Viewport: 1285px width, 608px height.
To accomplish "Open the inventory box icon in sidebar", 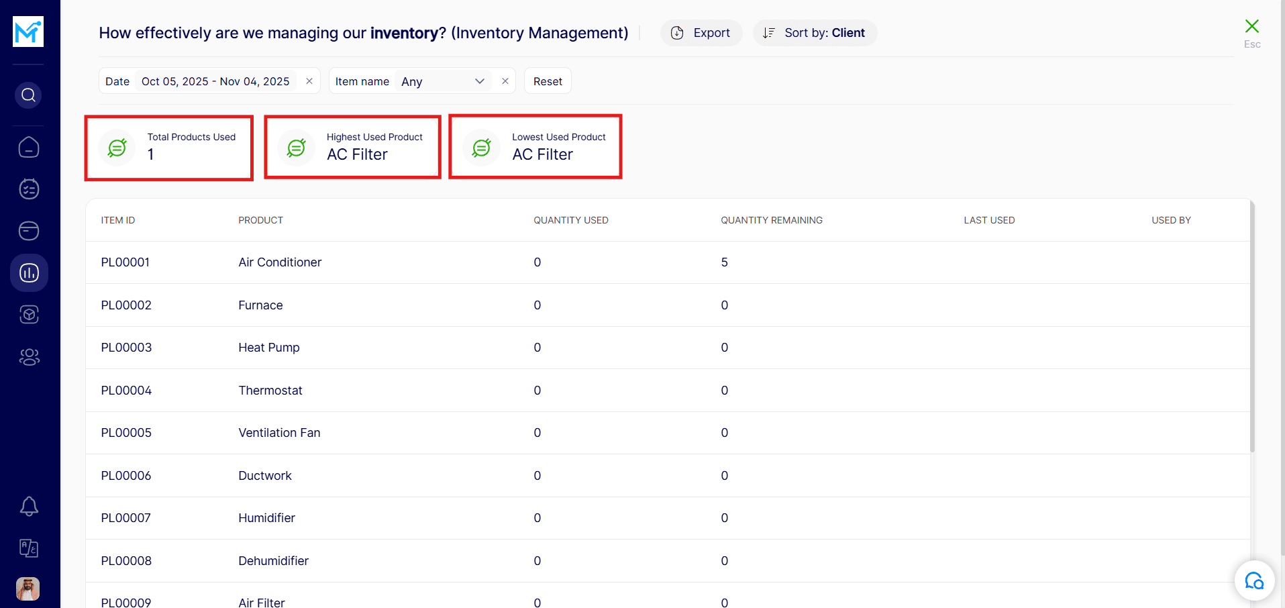I will click(x=29, y=315).
